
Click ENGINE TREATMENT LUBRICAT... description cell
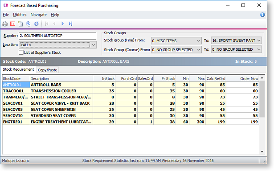(61, 122)
